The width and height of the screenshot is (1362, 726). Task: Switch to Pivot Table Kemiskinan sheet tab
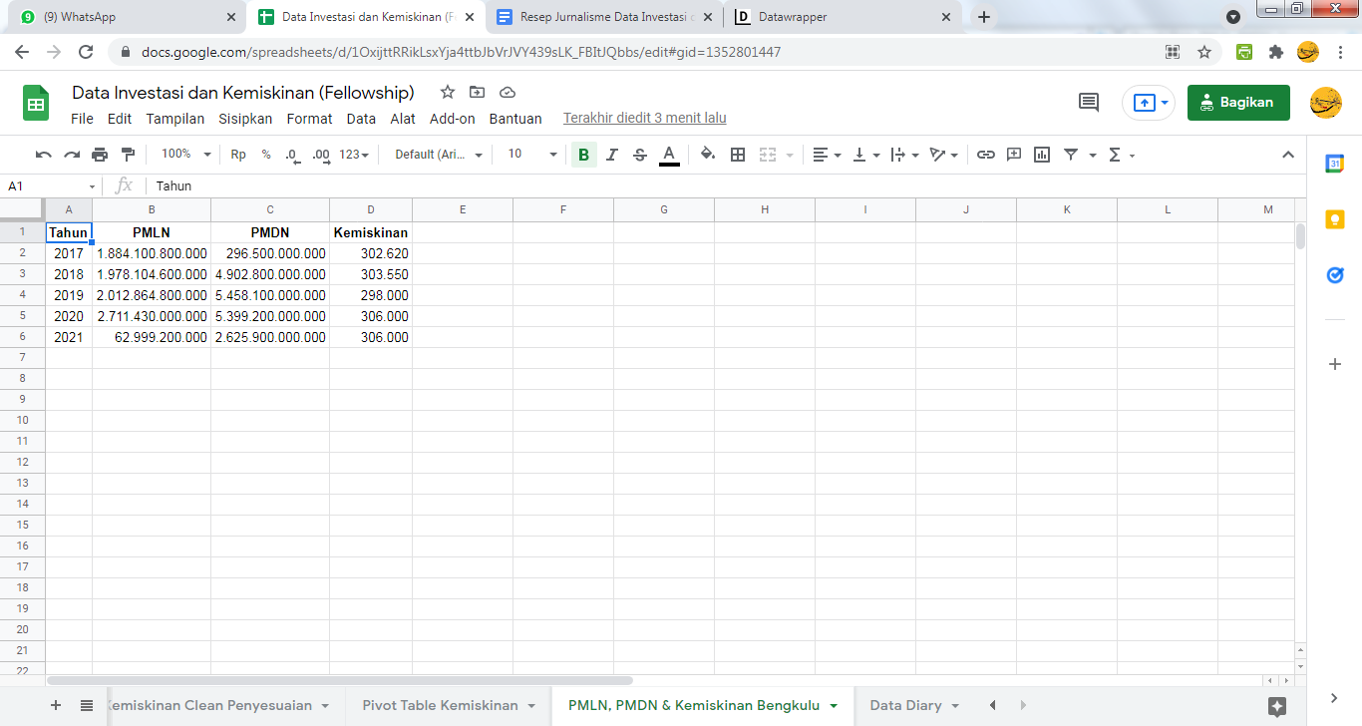click(x=440, y=705)
